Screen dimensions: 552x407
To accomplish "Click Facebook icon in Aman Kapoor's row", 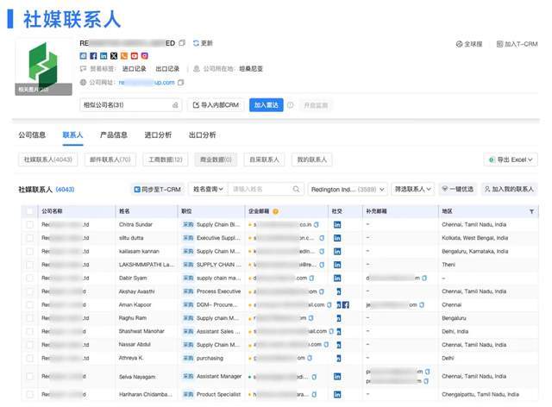I will coord(345,305).
